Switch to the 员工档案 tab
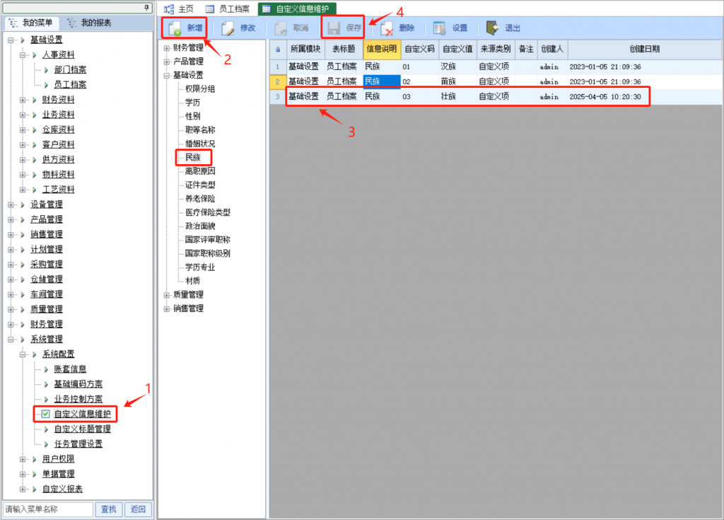The width and height of the screenshot is (724, 520). pyautogui.click(x=233, y=8)
